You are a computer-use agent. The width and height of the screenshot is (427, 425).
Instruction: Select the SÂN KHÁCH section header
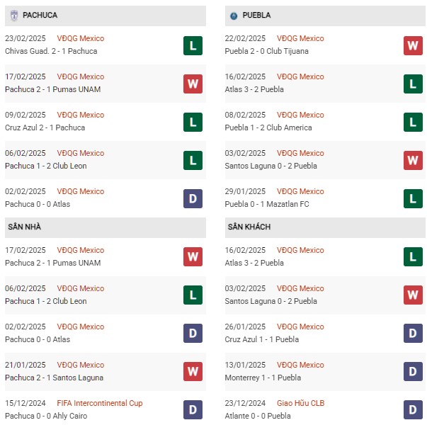point(325,227)
